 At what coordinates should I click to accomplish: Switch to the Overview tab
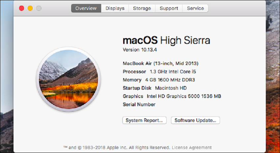pyautogui.click(x=86, y=8)
